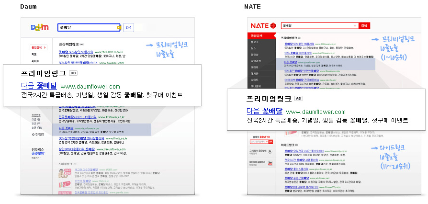Select the NATE 사이트 tab

(255, 80)
